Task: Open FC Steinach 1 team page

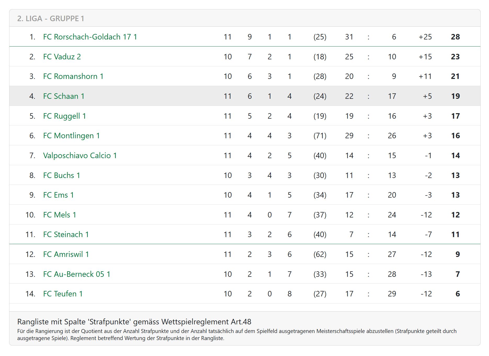Action: (66, 234)
